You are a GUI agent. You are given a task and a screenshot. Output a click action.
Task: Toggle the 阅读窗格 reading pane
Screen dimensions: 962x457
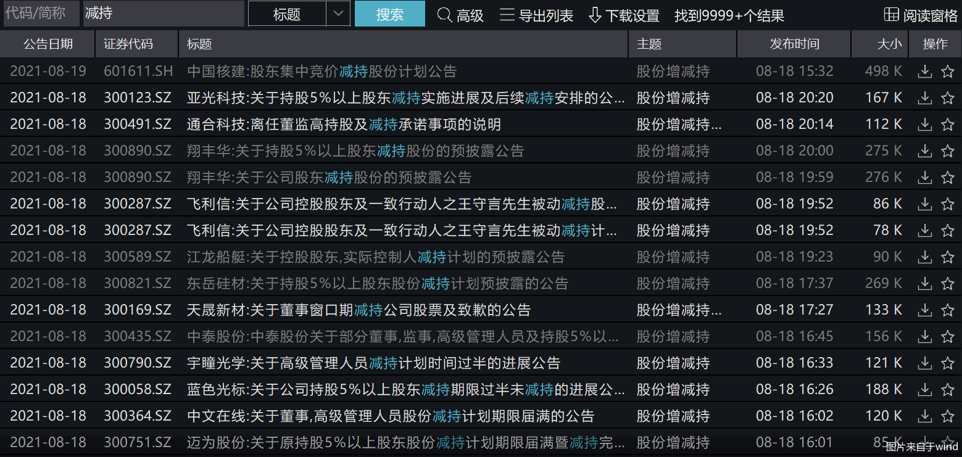921,15
